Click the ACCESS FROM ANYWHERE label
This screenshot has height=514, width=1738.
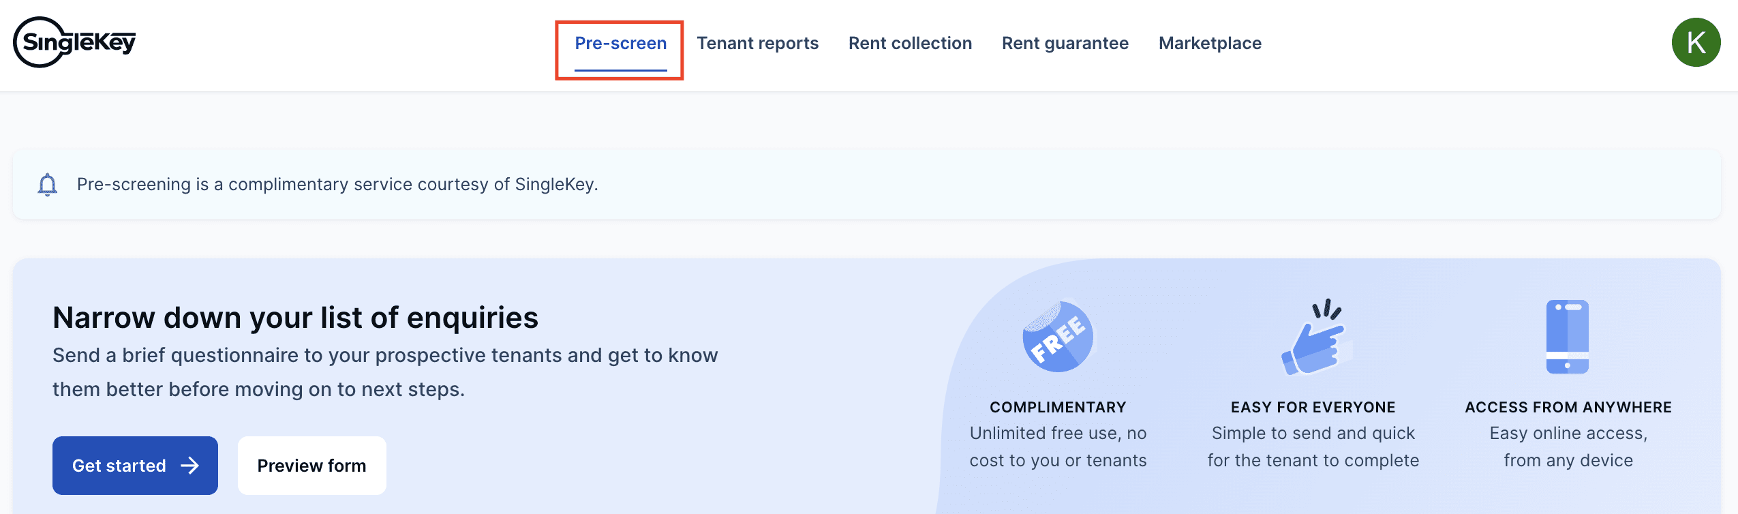1568,407
